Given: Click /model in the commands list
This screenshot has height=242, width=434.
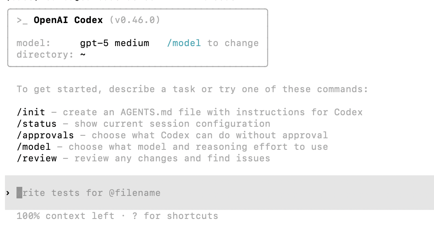Looking at the screenshot, I should [x=34, y=147].
